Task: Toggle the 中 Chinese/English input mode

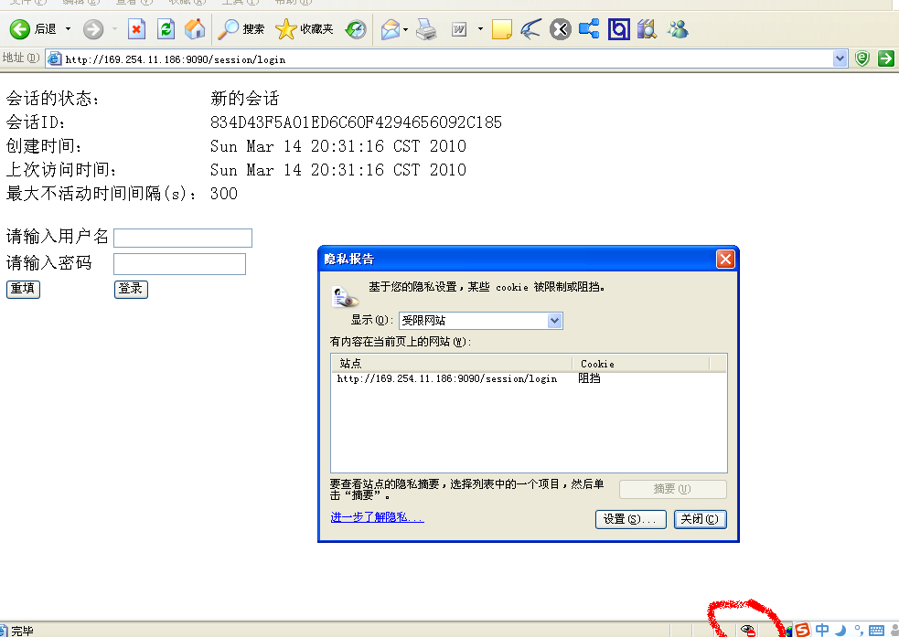Action: 822,630
